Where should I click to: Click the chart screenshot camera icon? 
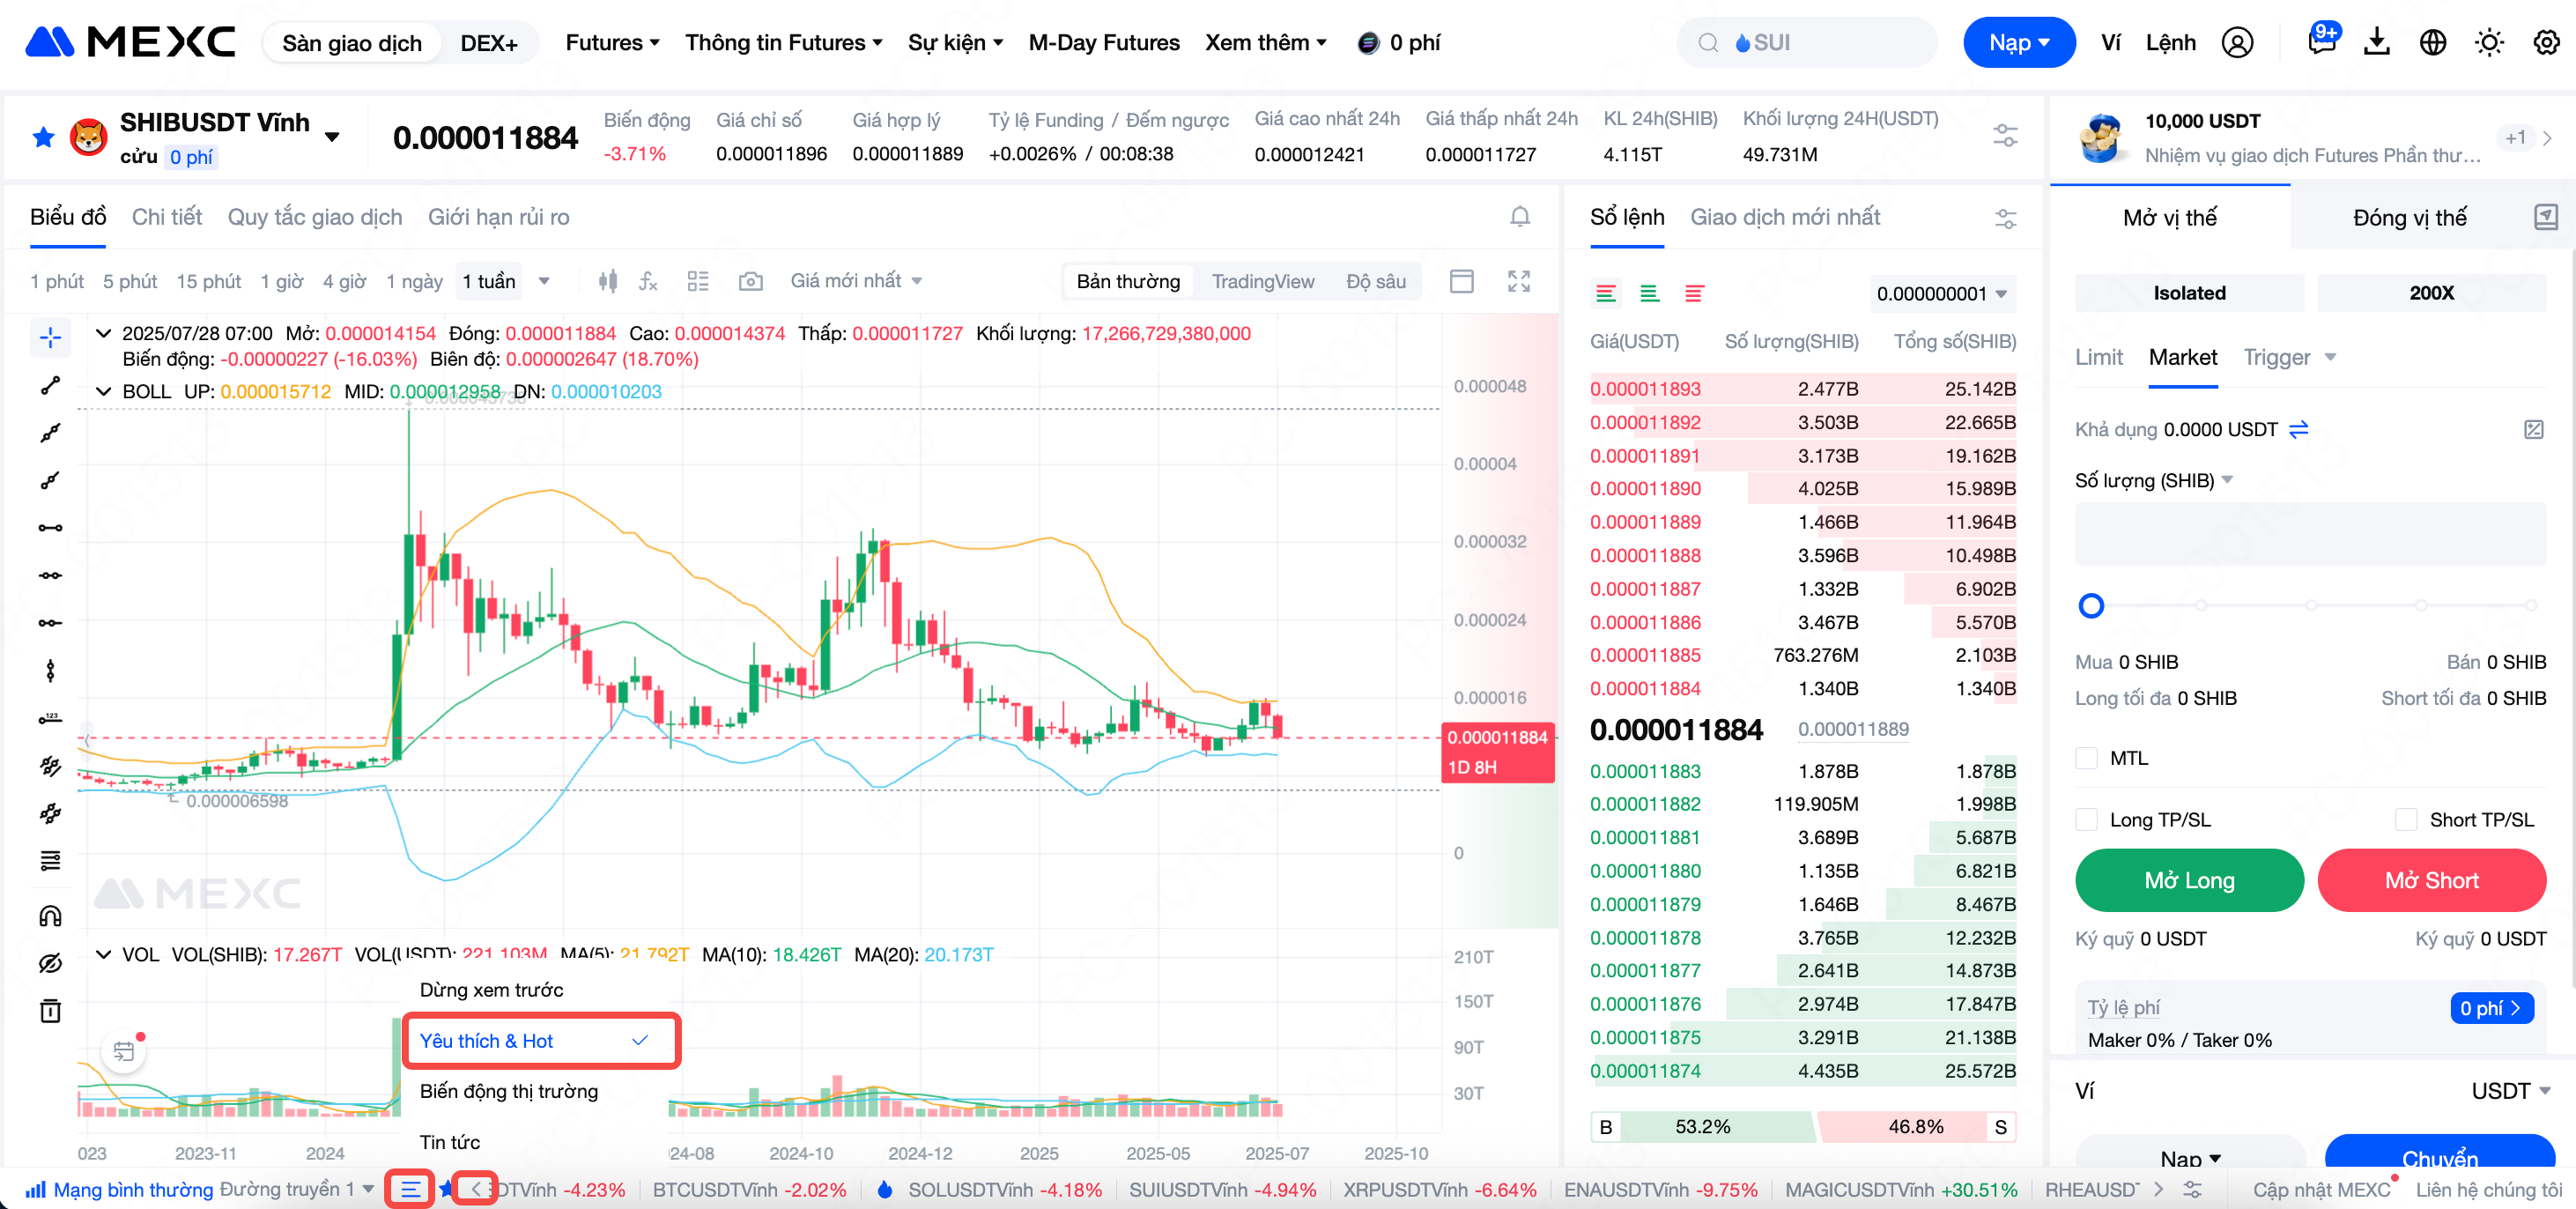click(750, 282)
